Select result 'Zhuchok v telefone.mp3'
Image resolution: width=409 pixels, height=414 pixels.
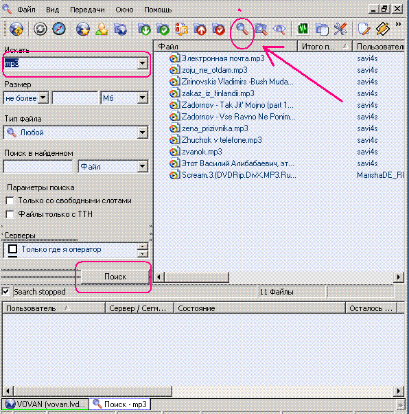[222, 140]
